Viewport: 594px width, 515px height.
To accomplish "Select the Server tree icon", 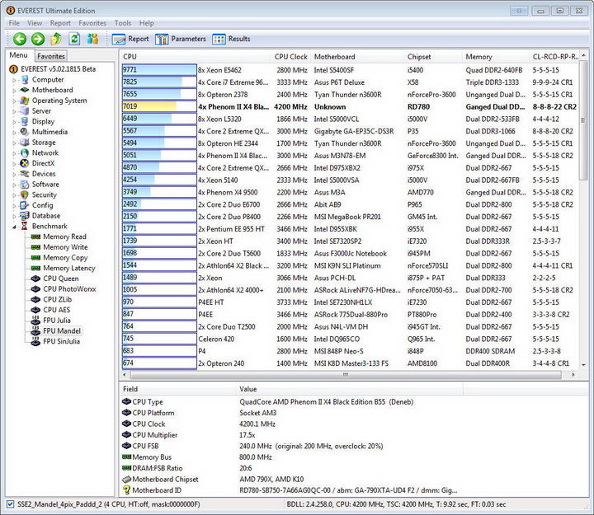I will [x=25, y=111].
